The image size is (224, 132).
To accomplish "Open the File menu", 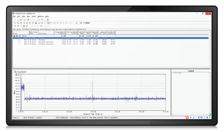I will pos(14,16).
